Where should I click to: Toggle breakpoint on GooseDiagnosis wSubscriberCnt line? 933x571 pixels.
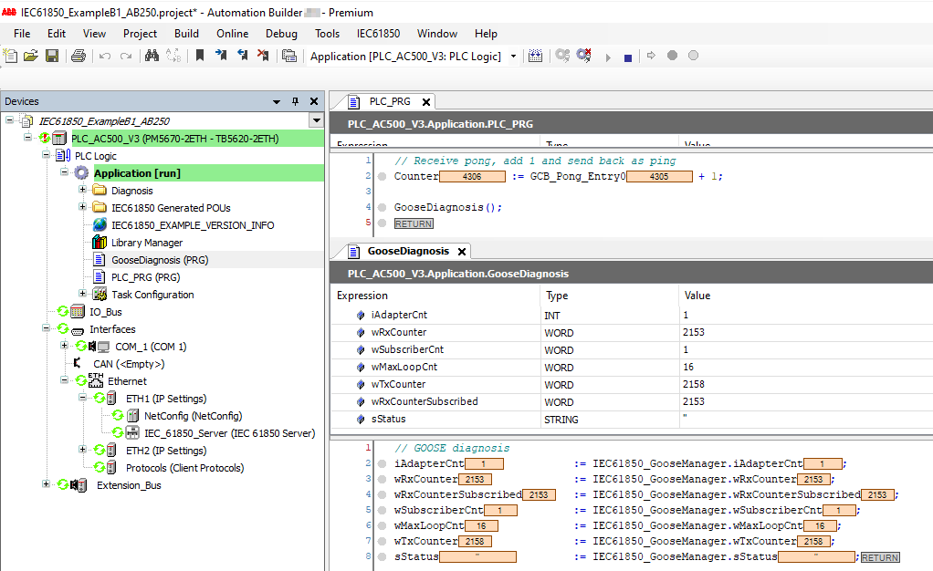(x=382, y=511)
